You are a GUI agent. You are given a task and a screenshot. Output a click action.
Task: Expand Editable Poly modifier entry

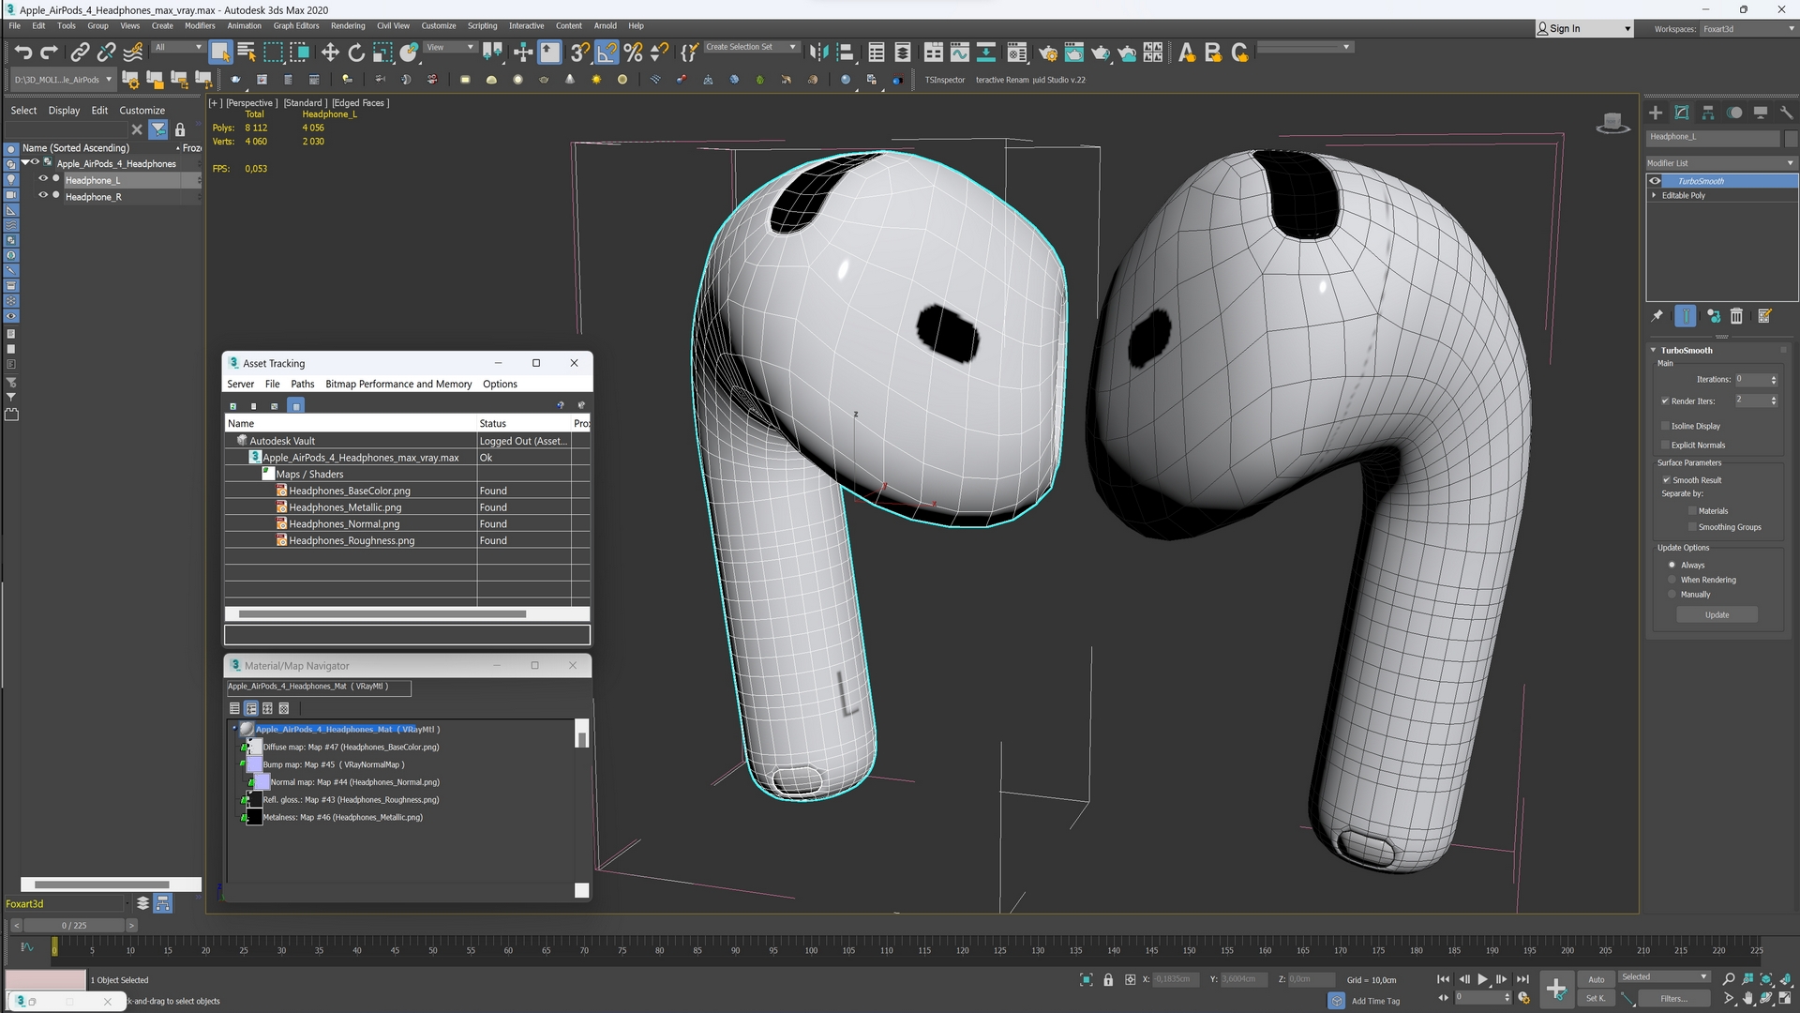point(1654,196)
